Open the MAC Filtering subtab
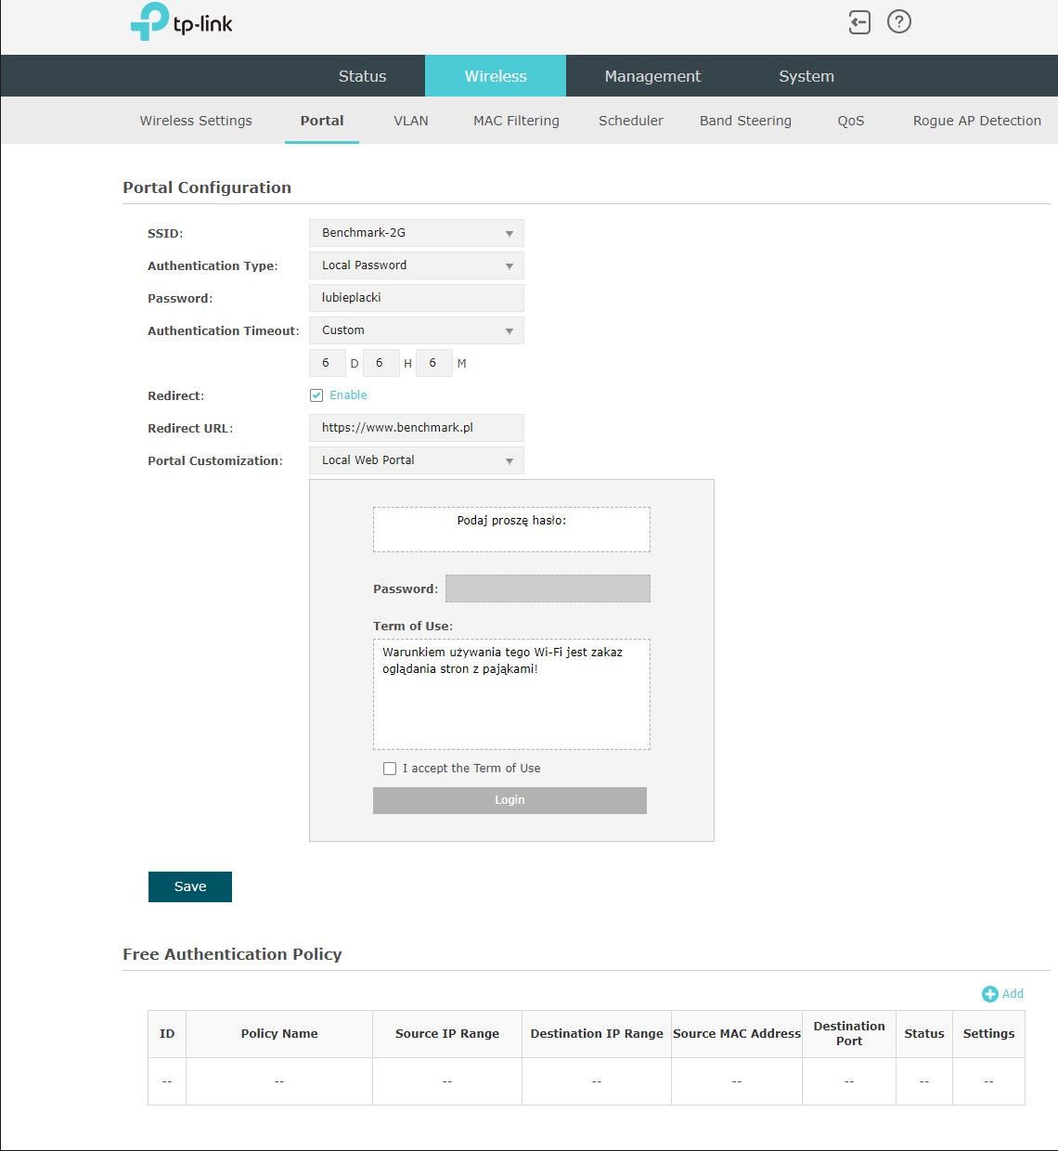The height and width of the screenshot is (1151, 1058). (516, 121)
